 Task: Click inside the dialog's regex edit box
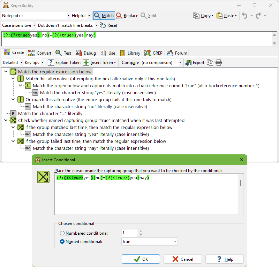[146, 194]
